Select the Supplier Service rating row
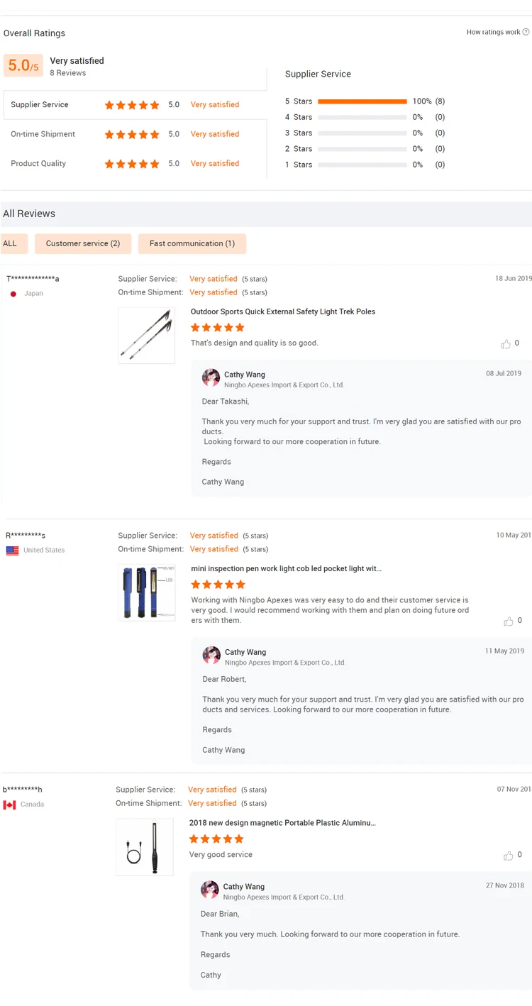Screen dimensions: 532x1006 click(135, 105)
